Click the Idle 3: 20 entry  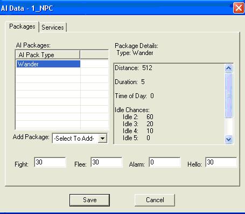coord(138,124)
